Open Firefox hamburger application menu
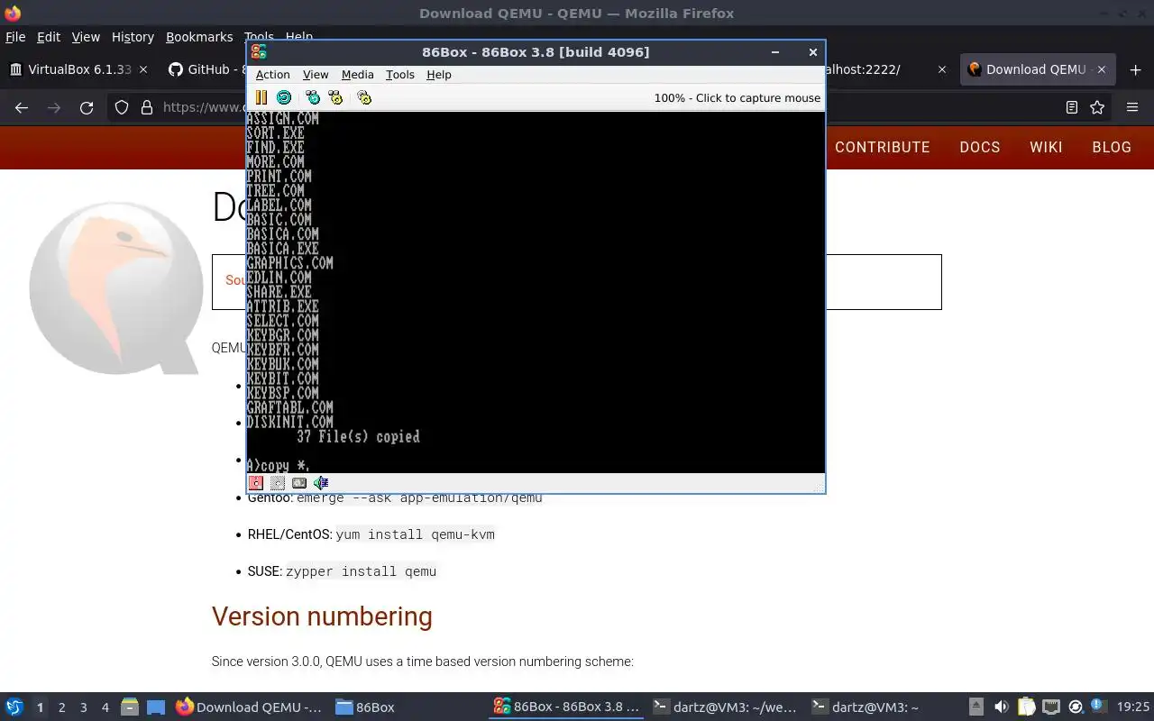The height and width of the screenshot is (721, 1154). coord(1132,107)
